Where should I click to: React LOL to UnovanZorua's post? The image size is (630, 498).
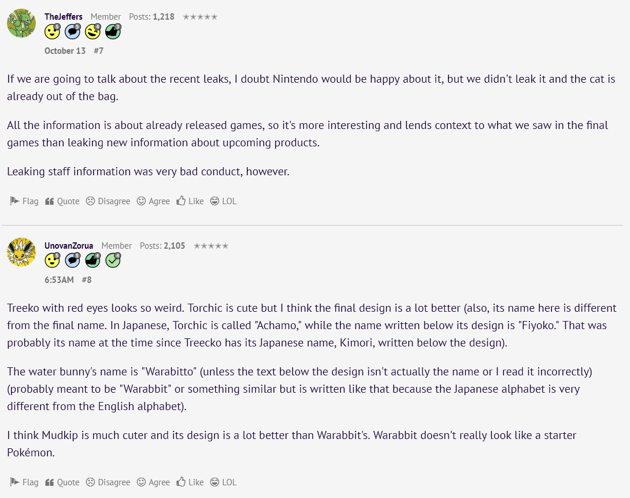tap(223, 482)
